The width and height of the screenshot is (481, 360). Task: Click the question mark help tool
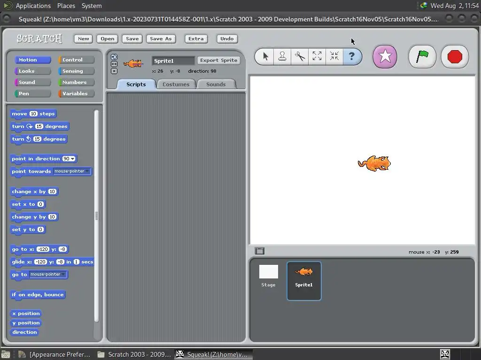[x=352, y=56]
